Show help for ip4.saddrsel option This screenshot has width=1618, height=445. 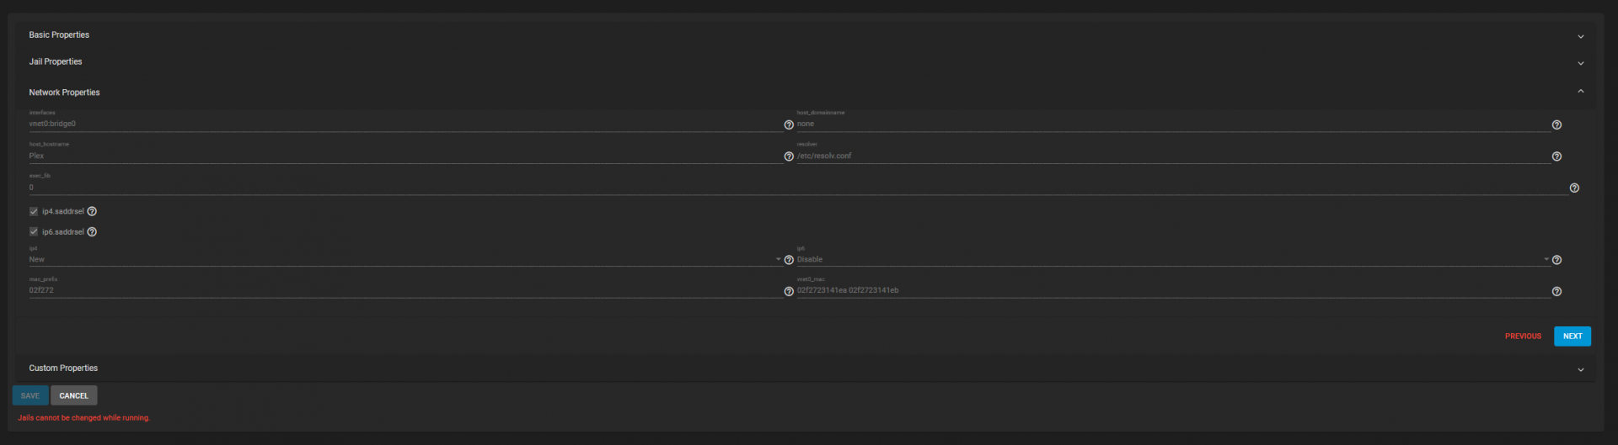click(x=92, y=211)
